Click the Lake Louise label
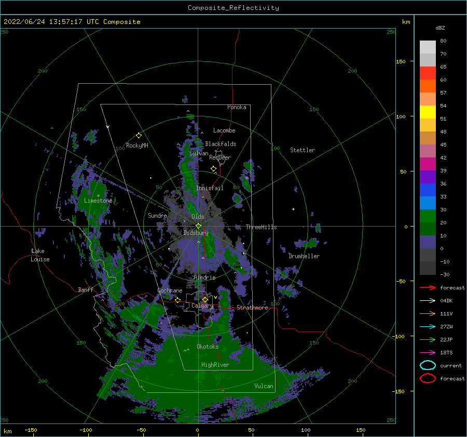The height and width of the screenshot is (437, 467). tap(40, 255)
